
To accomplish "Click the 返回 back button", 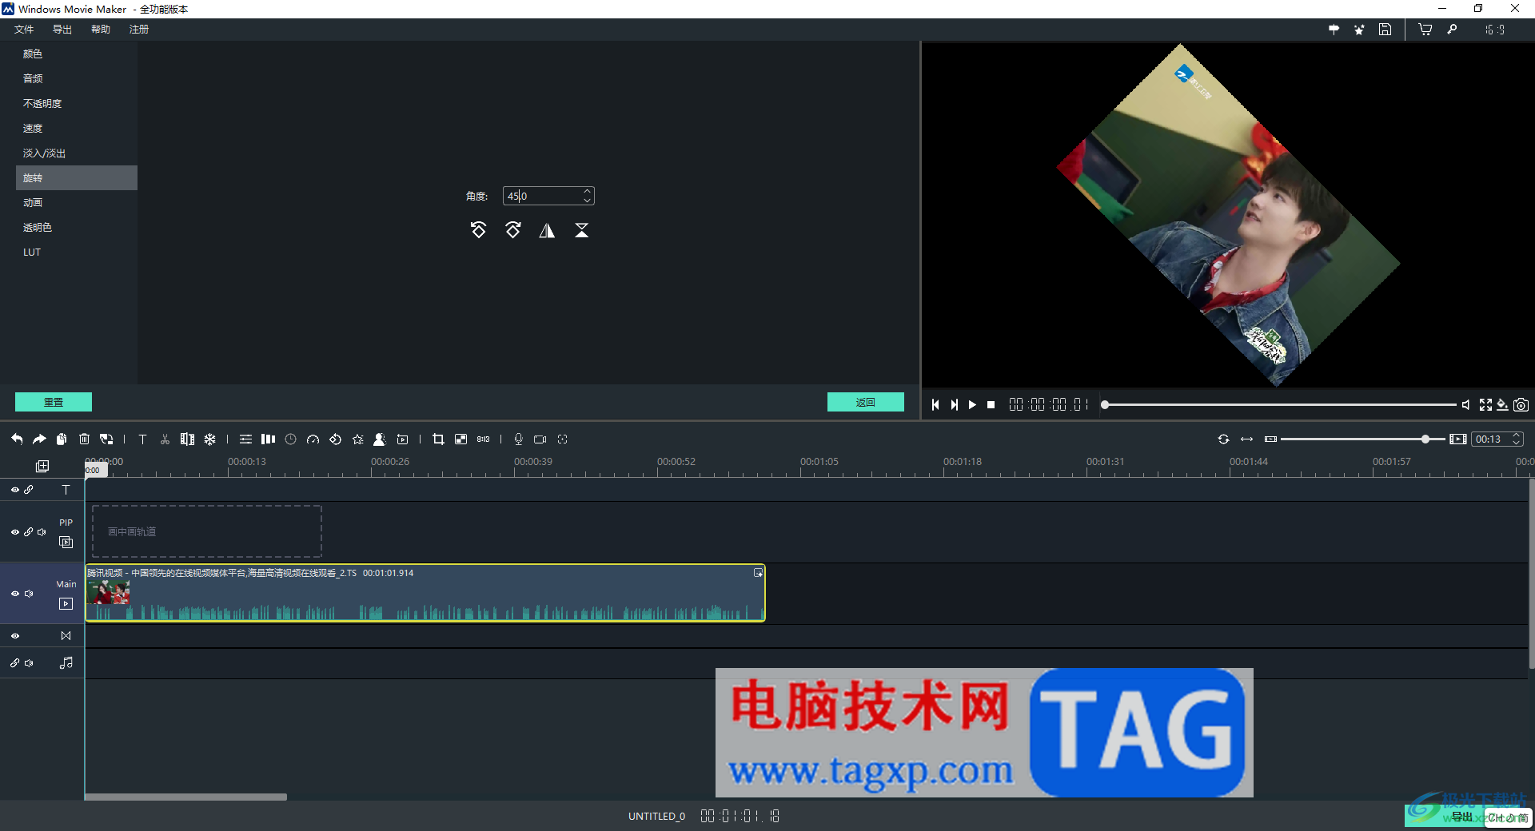I will 866,402.
